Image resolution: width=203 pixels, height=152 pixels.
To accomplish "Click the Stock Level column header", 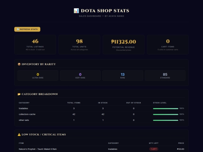I will click(x=160, y=103).
